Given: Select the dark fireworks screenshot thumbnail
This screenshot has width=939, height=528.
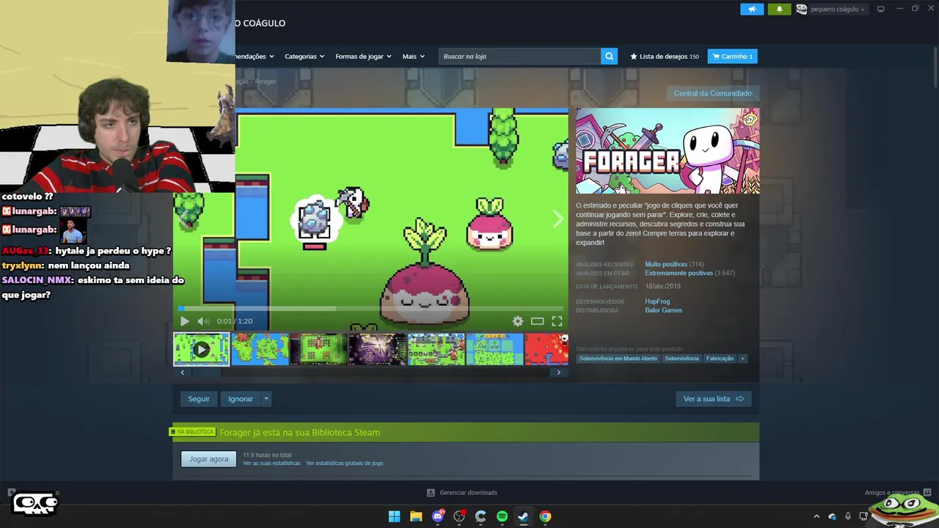Looking at the screenshot, I should point(378,349).
